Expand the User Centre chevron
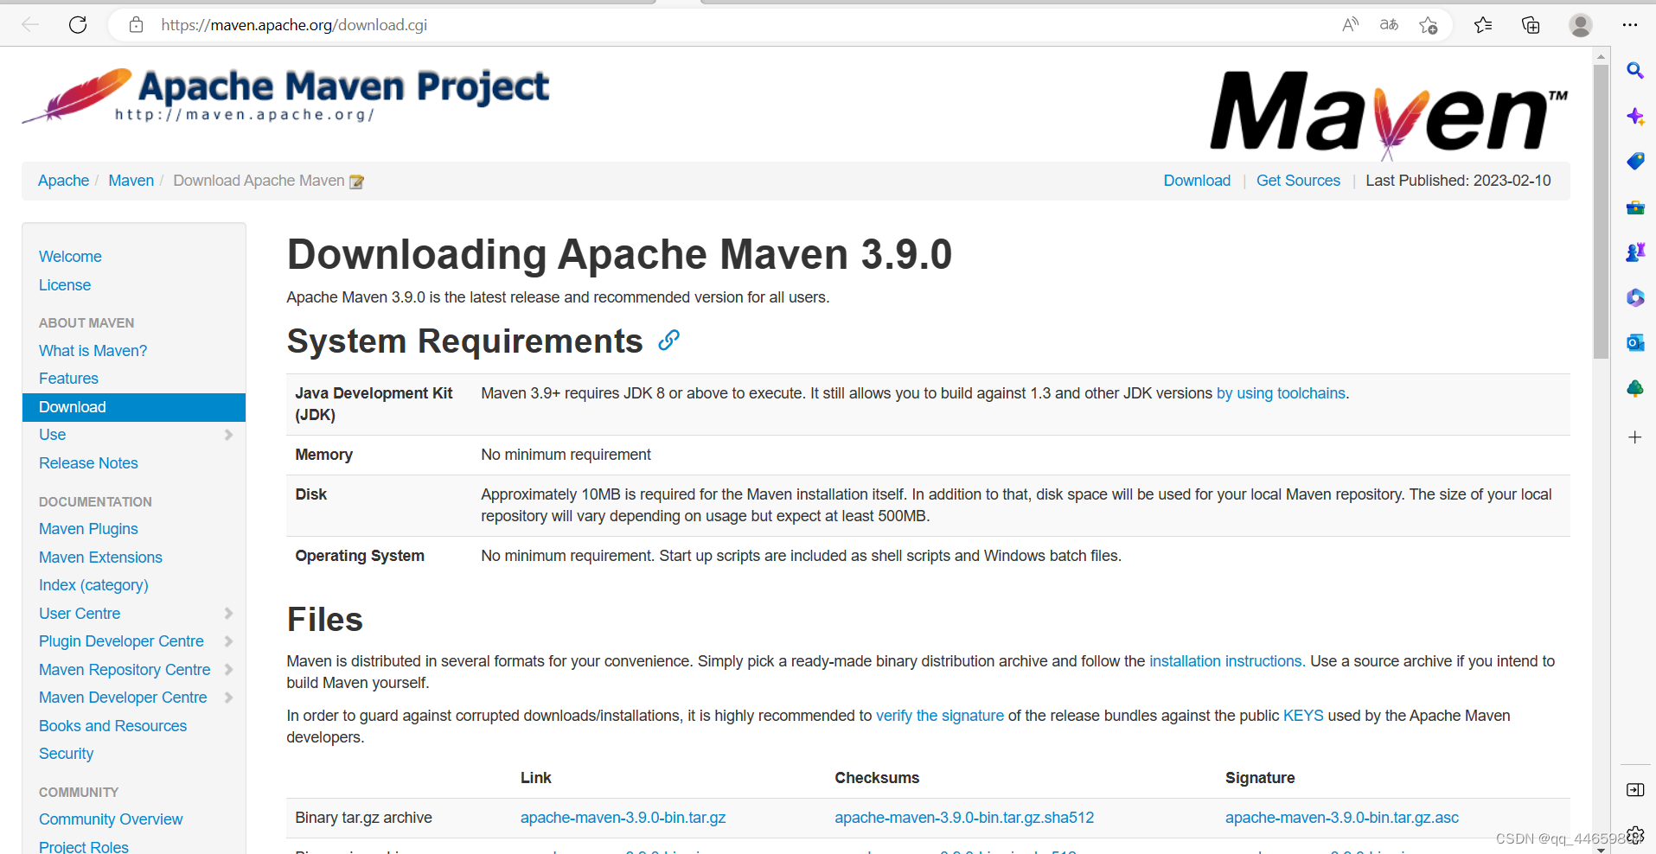The height and width of the screenshot is (854, 1656). click(228, 614)
